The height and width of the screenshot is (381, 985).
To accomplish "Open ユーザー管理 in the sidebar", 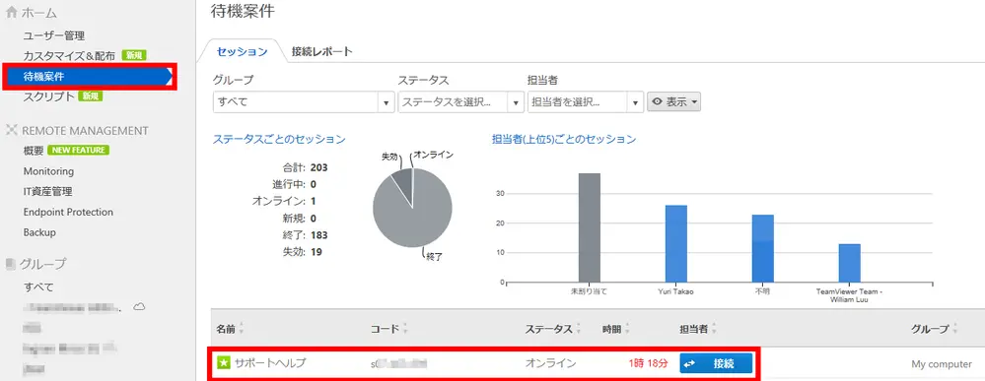I will point(54,35).
